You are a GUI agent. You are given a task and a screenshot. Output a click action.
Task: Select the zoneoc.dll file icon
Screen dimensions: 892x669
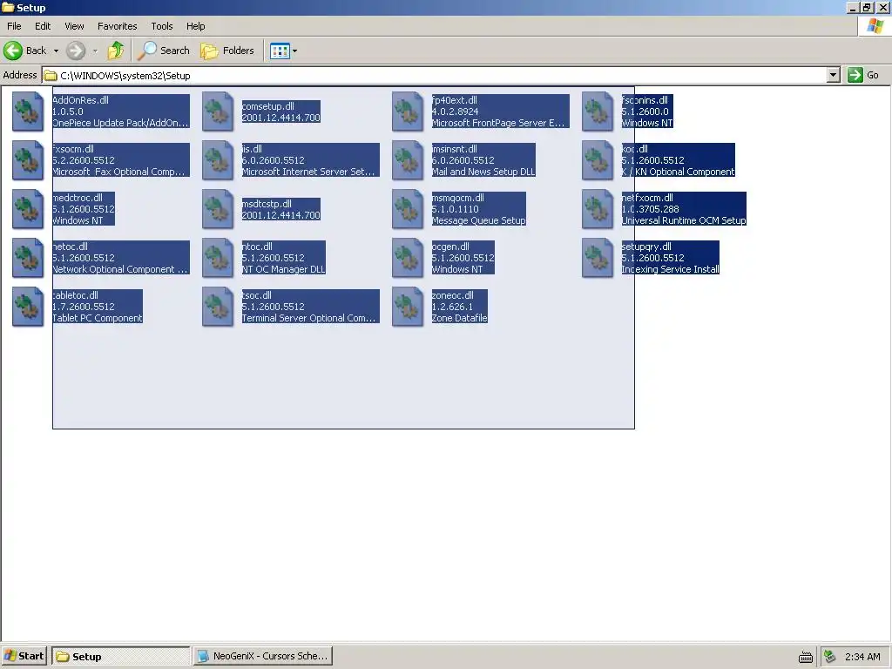click(408, 307)
